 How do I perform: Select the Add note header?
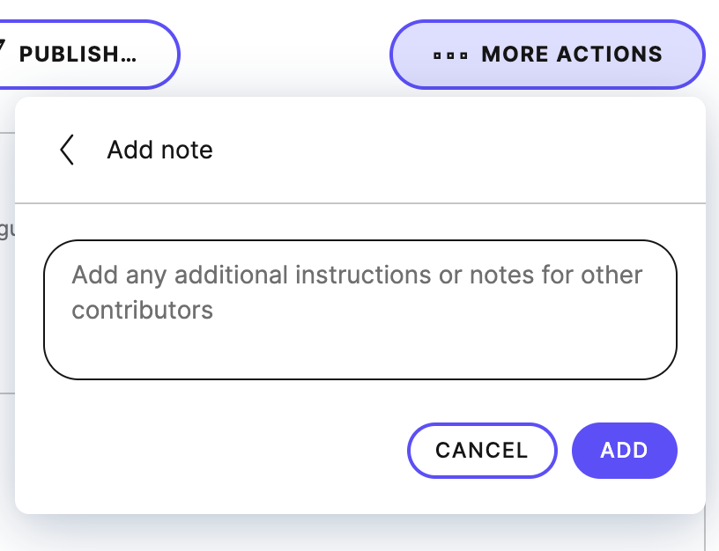click(x=159, y=150)
